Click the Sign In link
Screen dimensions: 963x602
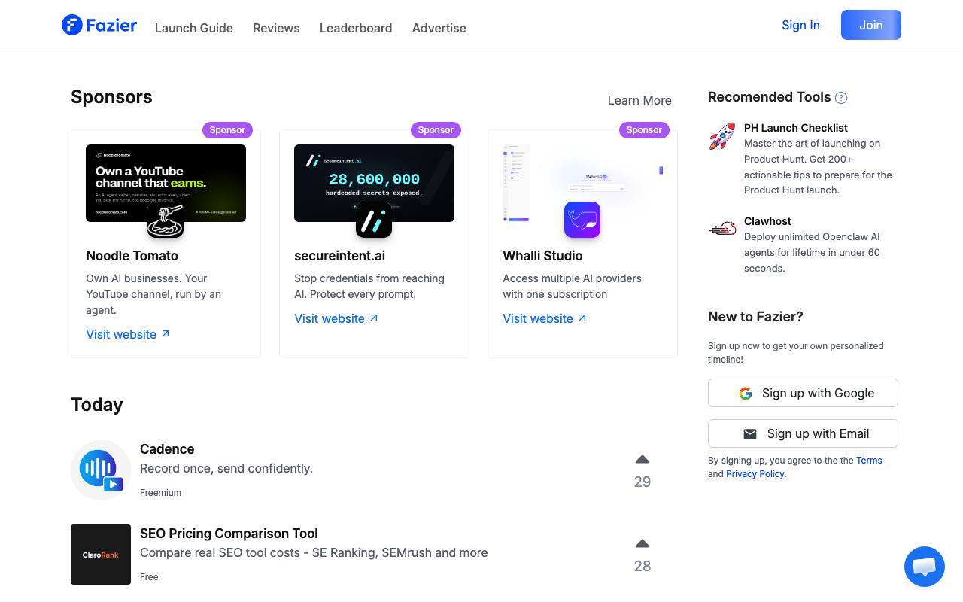click(x=800, y=25)
